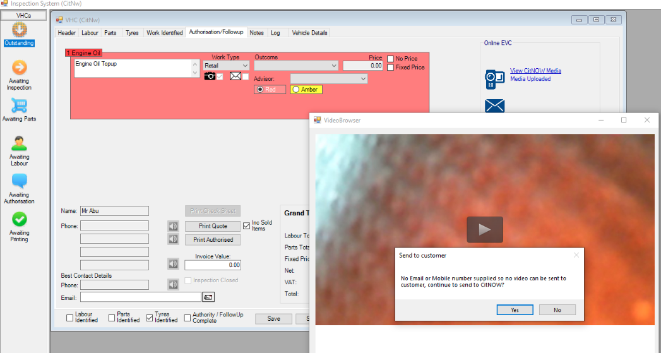The image size is (661, 353).
Task: Open Awaiting Inspection list icon
Action: [20, 68]
